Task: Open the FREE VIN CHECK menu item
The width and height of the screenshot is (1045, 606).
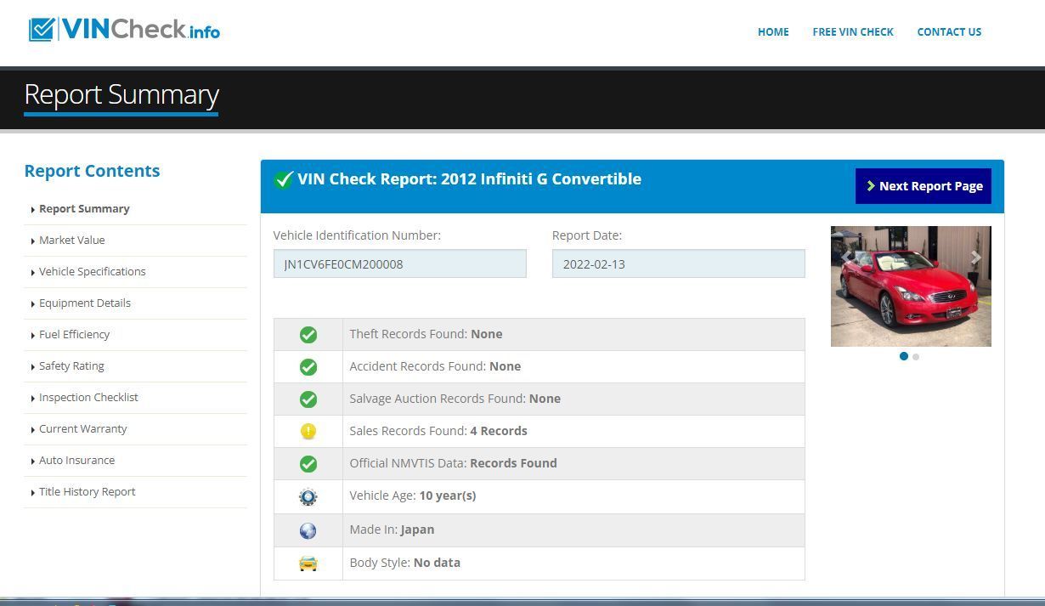Action: point(853,31)
